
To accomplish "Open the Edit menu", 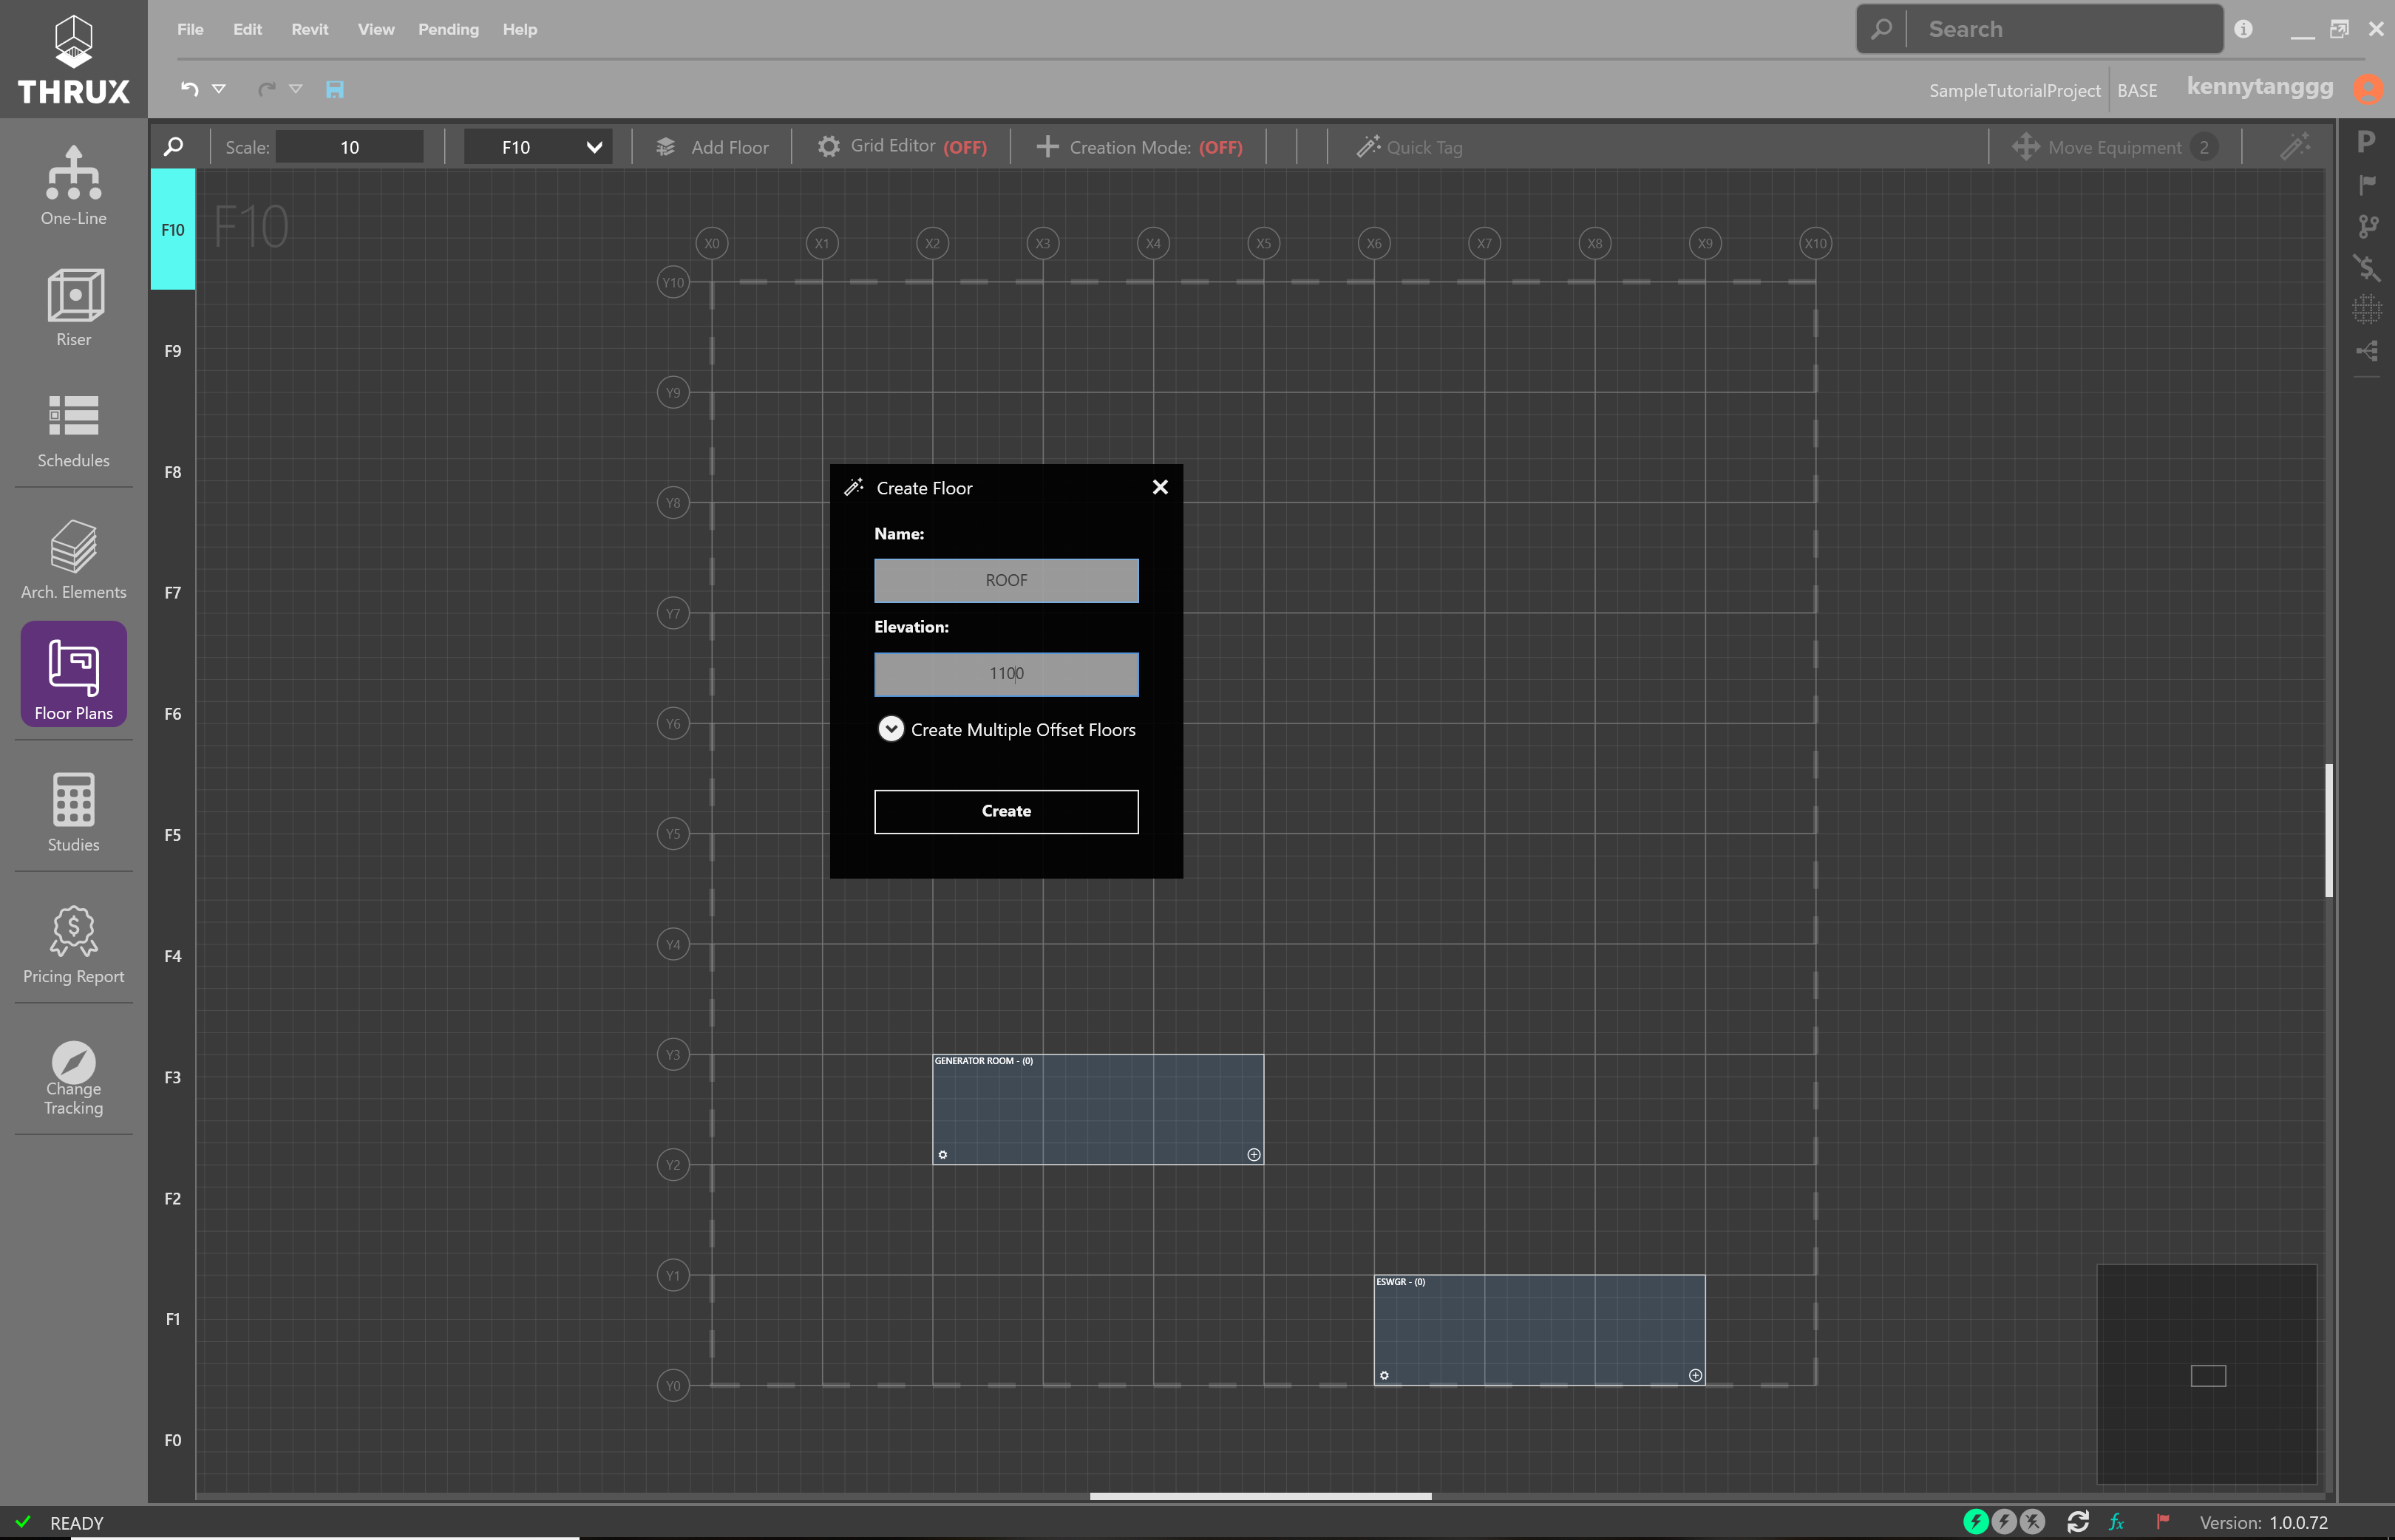I will (247, 29).
